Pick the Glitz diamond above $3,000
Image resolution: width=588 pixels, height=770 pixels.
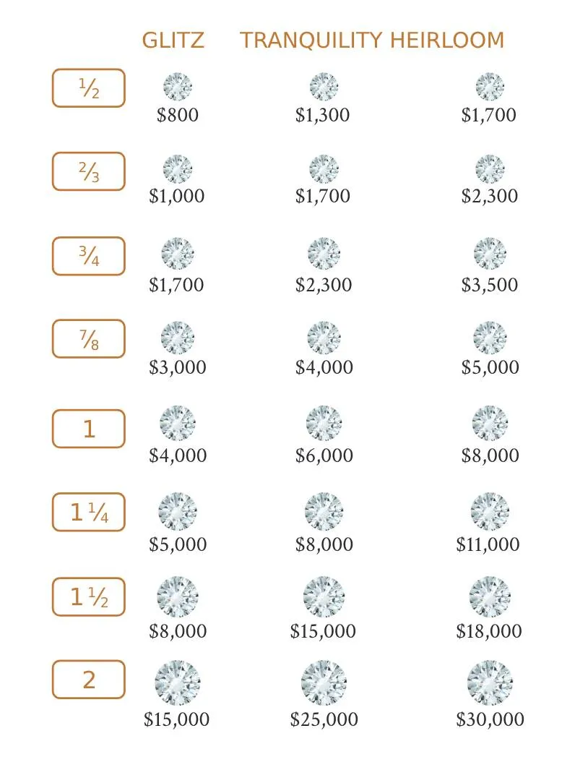coord(177,338)
